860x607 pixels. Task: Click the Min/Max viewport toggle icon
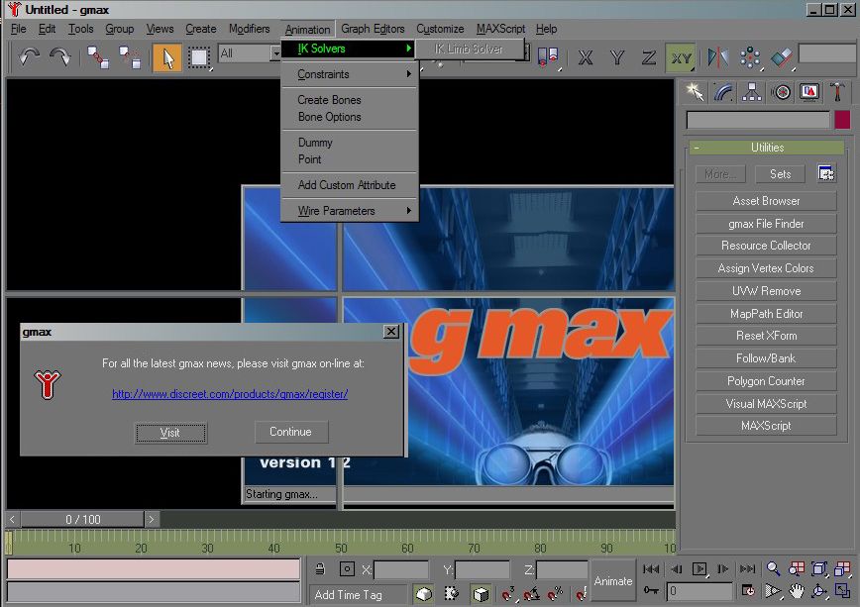[x=842, y=591]
